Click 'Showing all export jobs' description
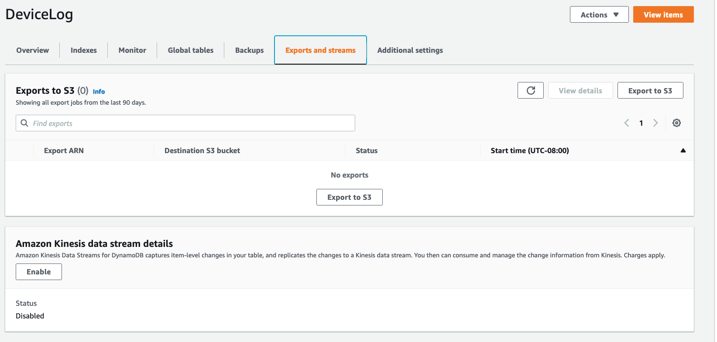 click(x=81, y=103)
